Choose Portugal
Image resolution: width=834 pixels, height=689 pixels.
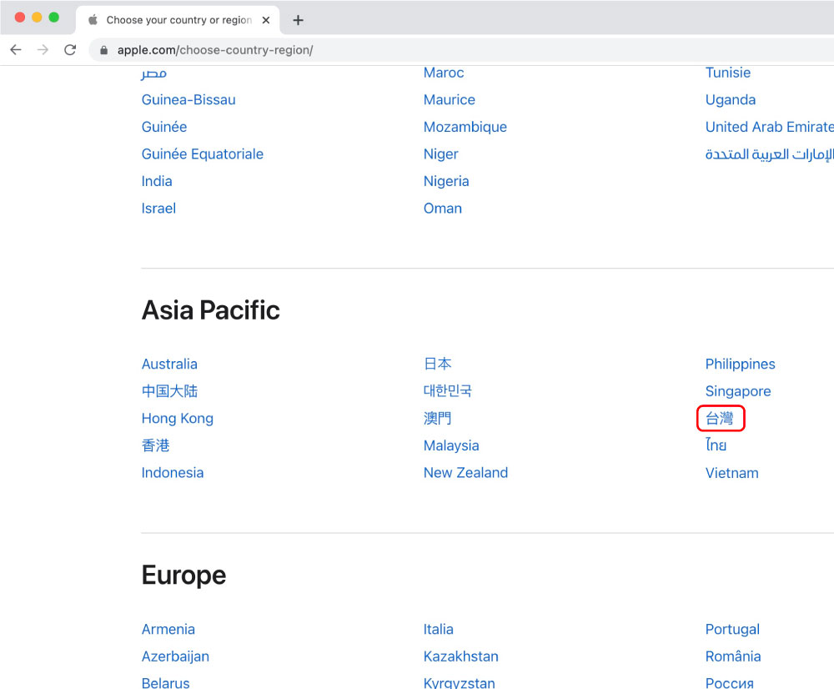coord(732,630)
